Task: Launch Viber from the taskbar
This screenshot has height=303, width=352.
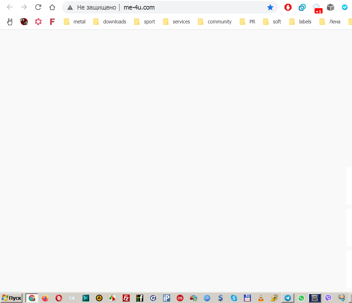Action: pyautogui.click(x=328, y=298)
